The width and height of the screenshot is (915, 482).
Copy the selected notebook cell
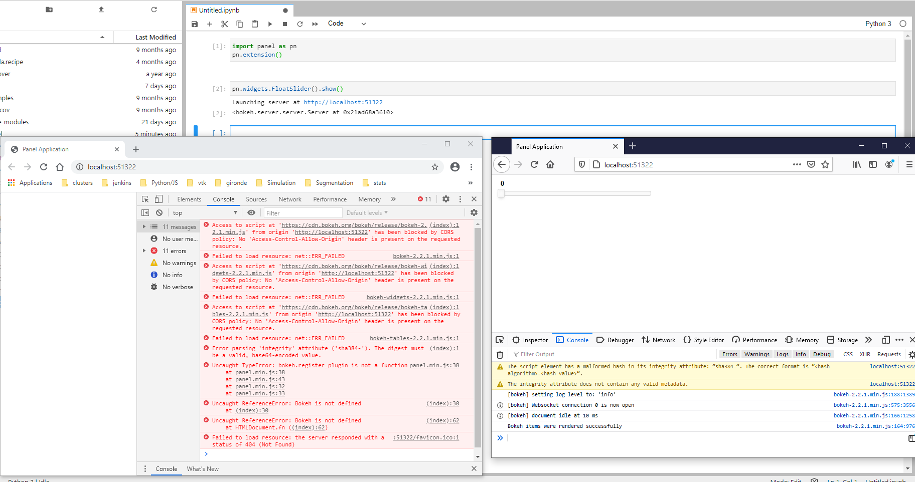tap(240, 24)
